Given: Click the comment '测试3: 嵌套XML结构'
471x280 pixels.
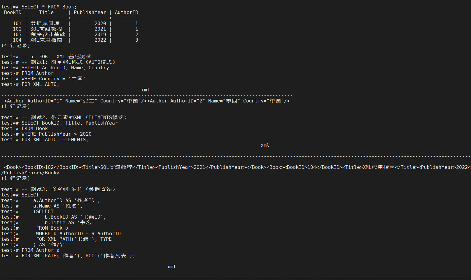Looking at the screenshot, I should [73, 189].
